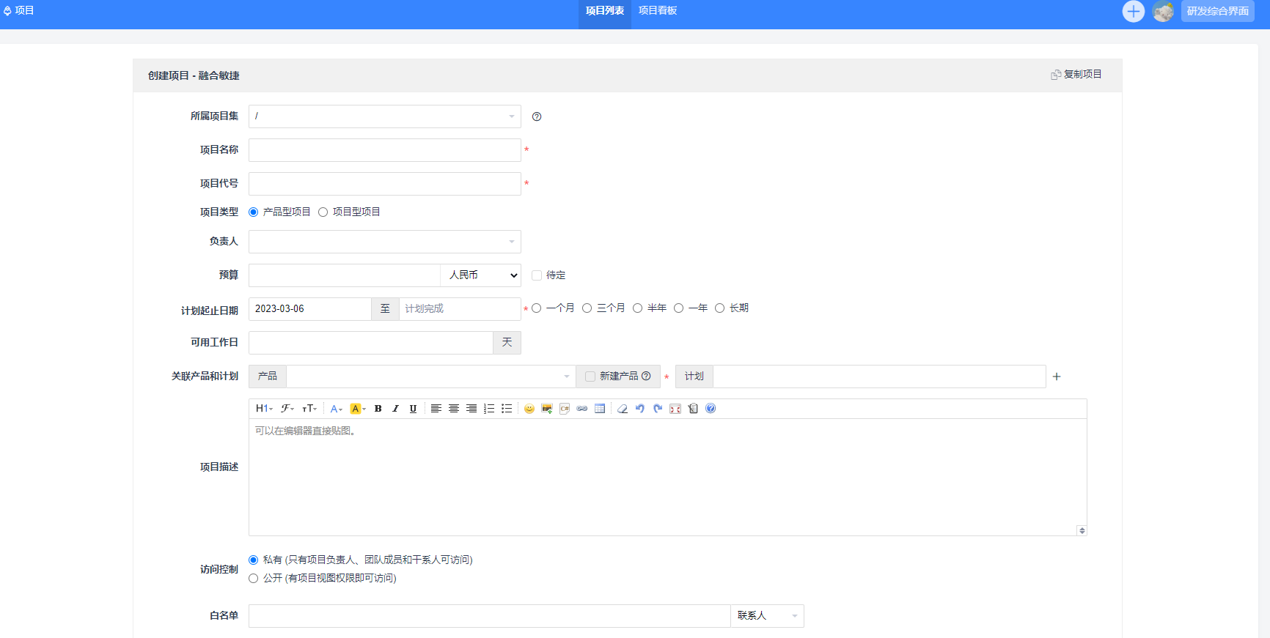
Task: Insert an image into project description
Action: (x=547, y=409)
